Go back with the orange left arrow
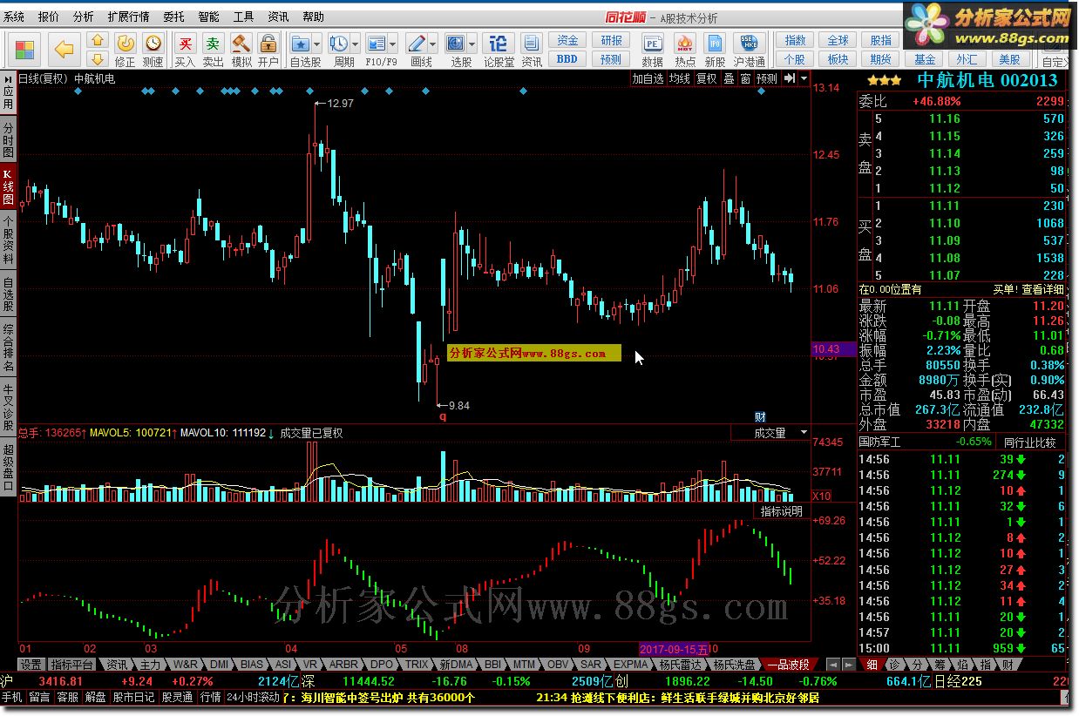1079x716 pixels. click(x=64, y=50)
